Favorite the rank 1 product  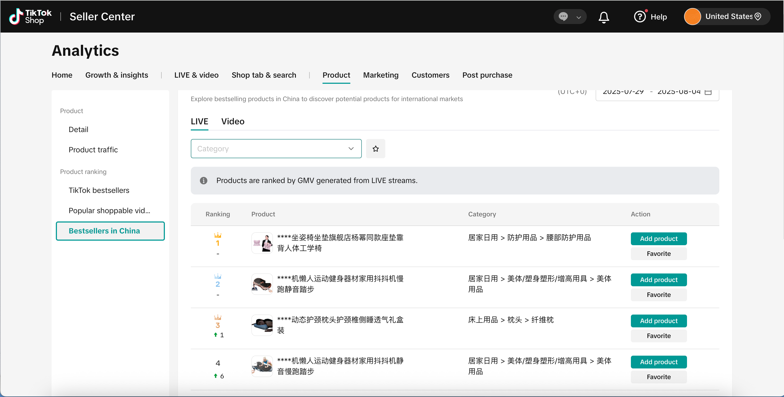(658, 253)
